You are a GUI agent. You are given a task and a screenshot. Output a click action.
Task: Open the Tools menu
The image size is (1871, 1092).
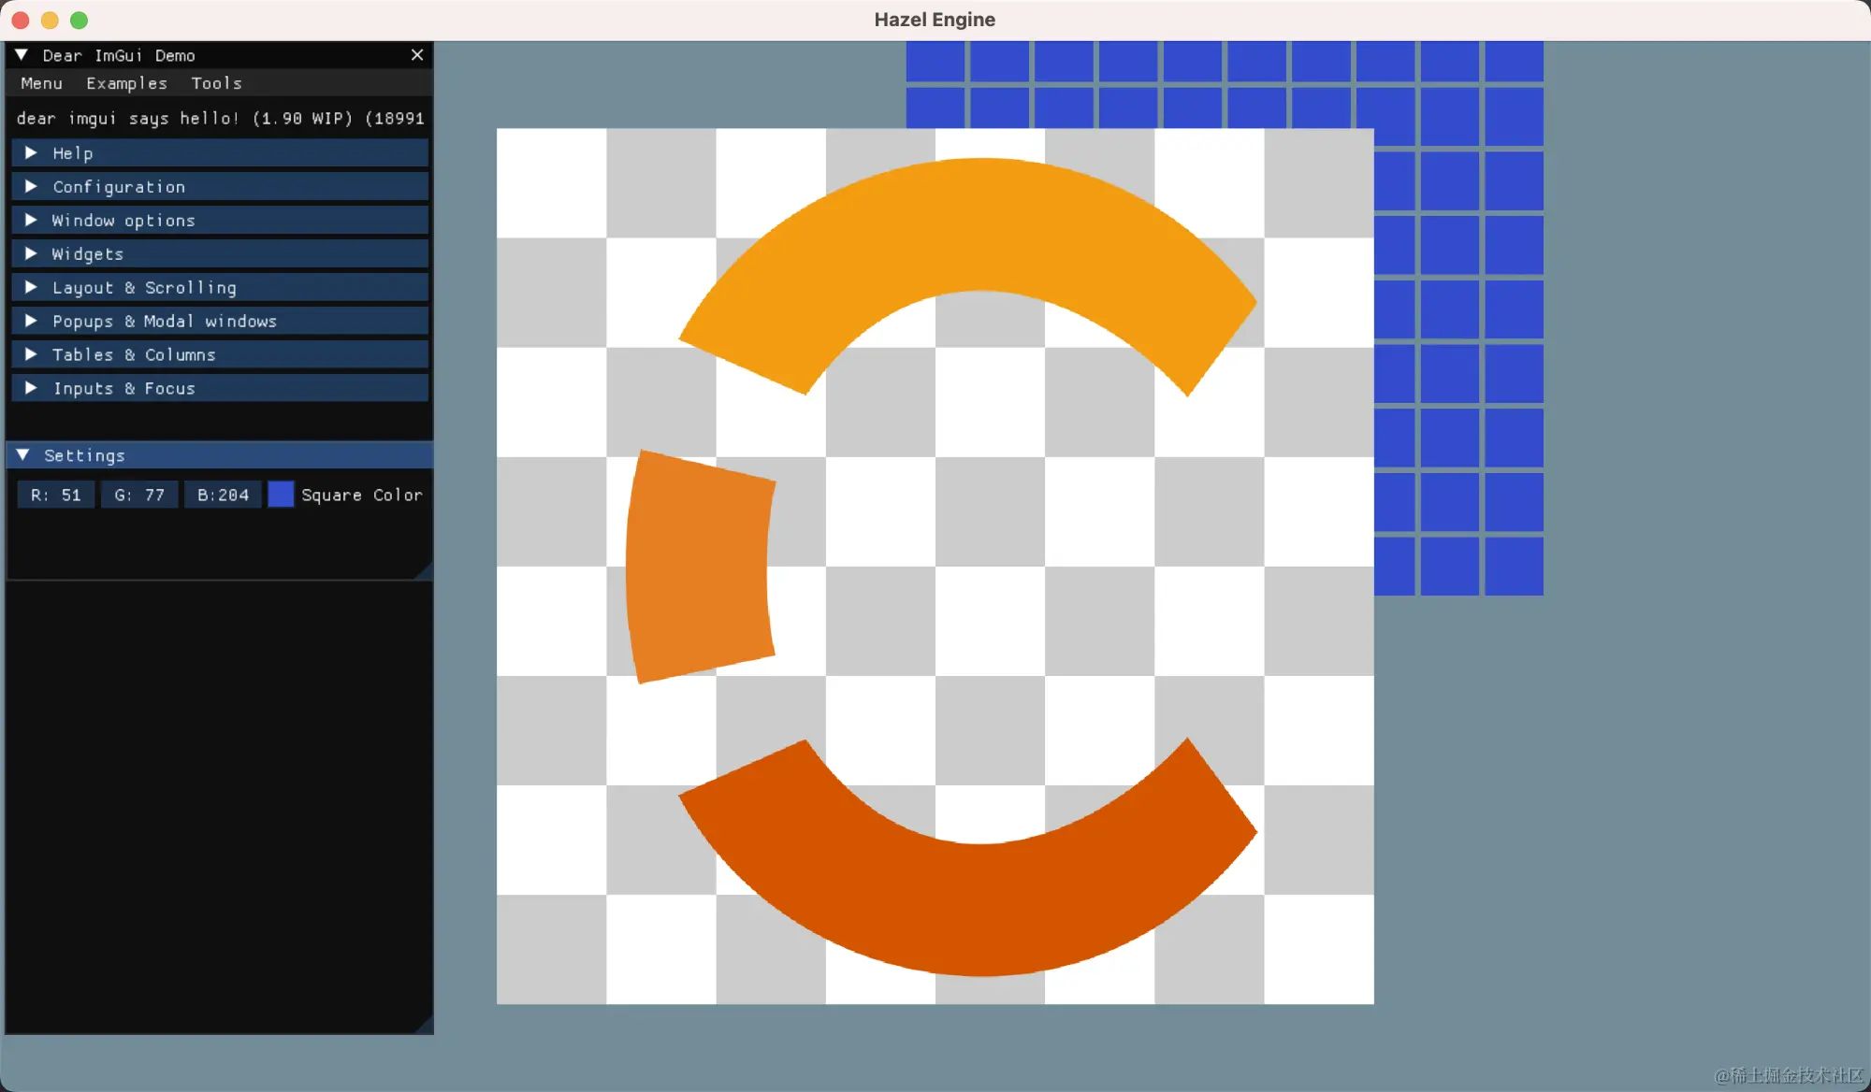[x=217, y=83]
